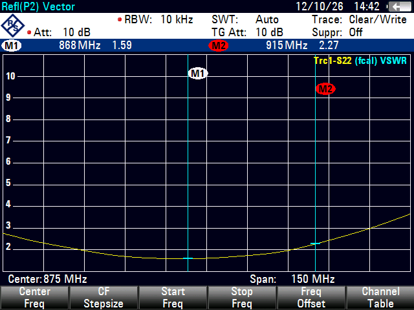The image size is (414, 310).
Task: Click the Y-axis label 10
Action: [10, 76]
